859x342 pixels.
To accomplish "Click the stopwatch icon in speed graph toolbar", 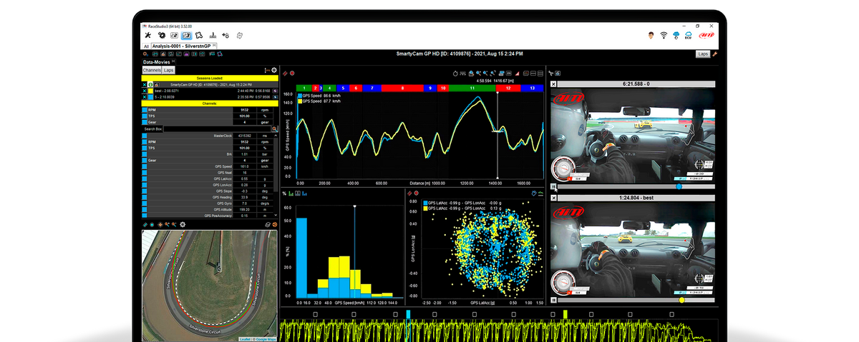I will click(x=455, y=73).
